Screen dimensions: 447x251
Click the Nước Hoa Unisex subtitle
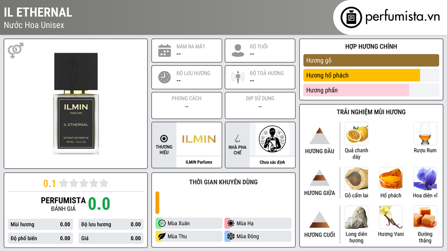[x=34, y=25]
